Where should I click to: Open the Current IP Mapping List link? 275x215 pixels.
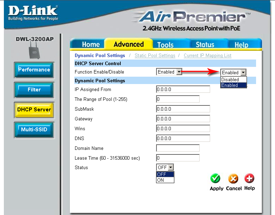coord(208,55)
